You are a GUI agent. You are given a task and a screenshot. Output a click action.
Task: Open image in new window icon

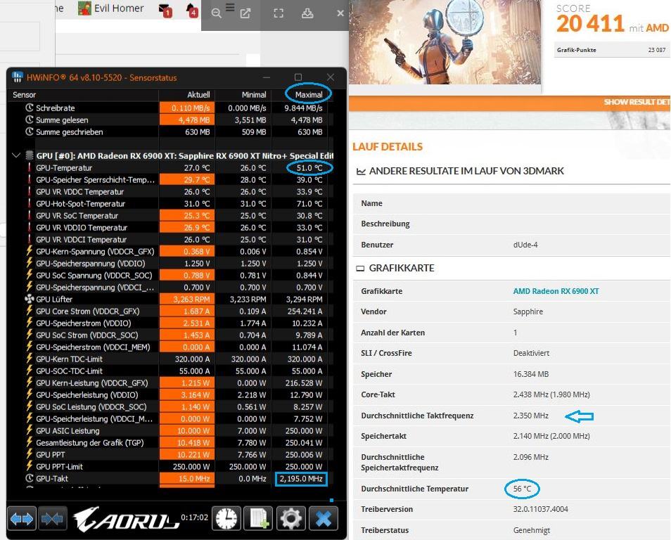coord(245,13)
